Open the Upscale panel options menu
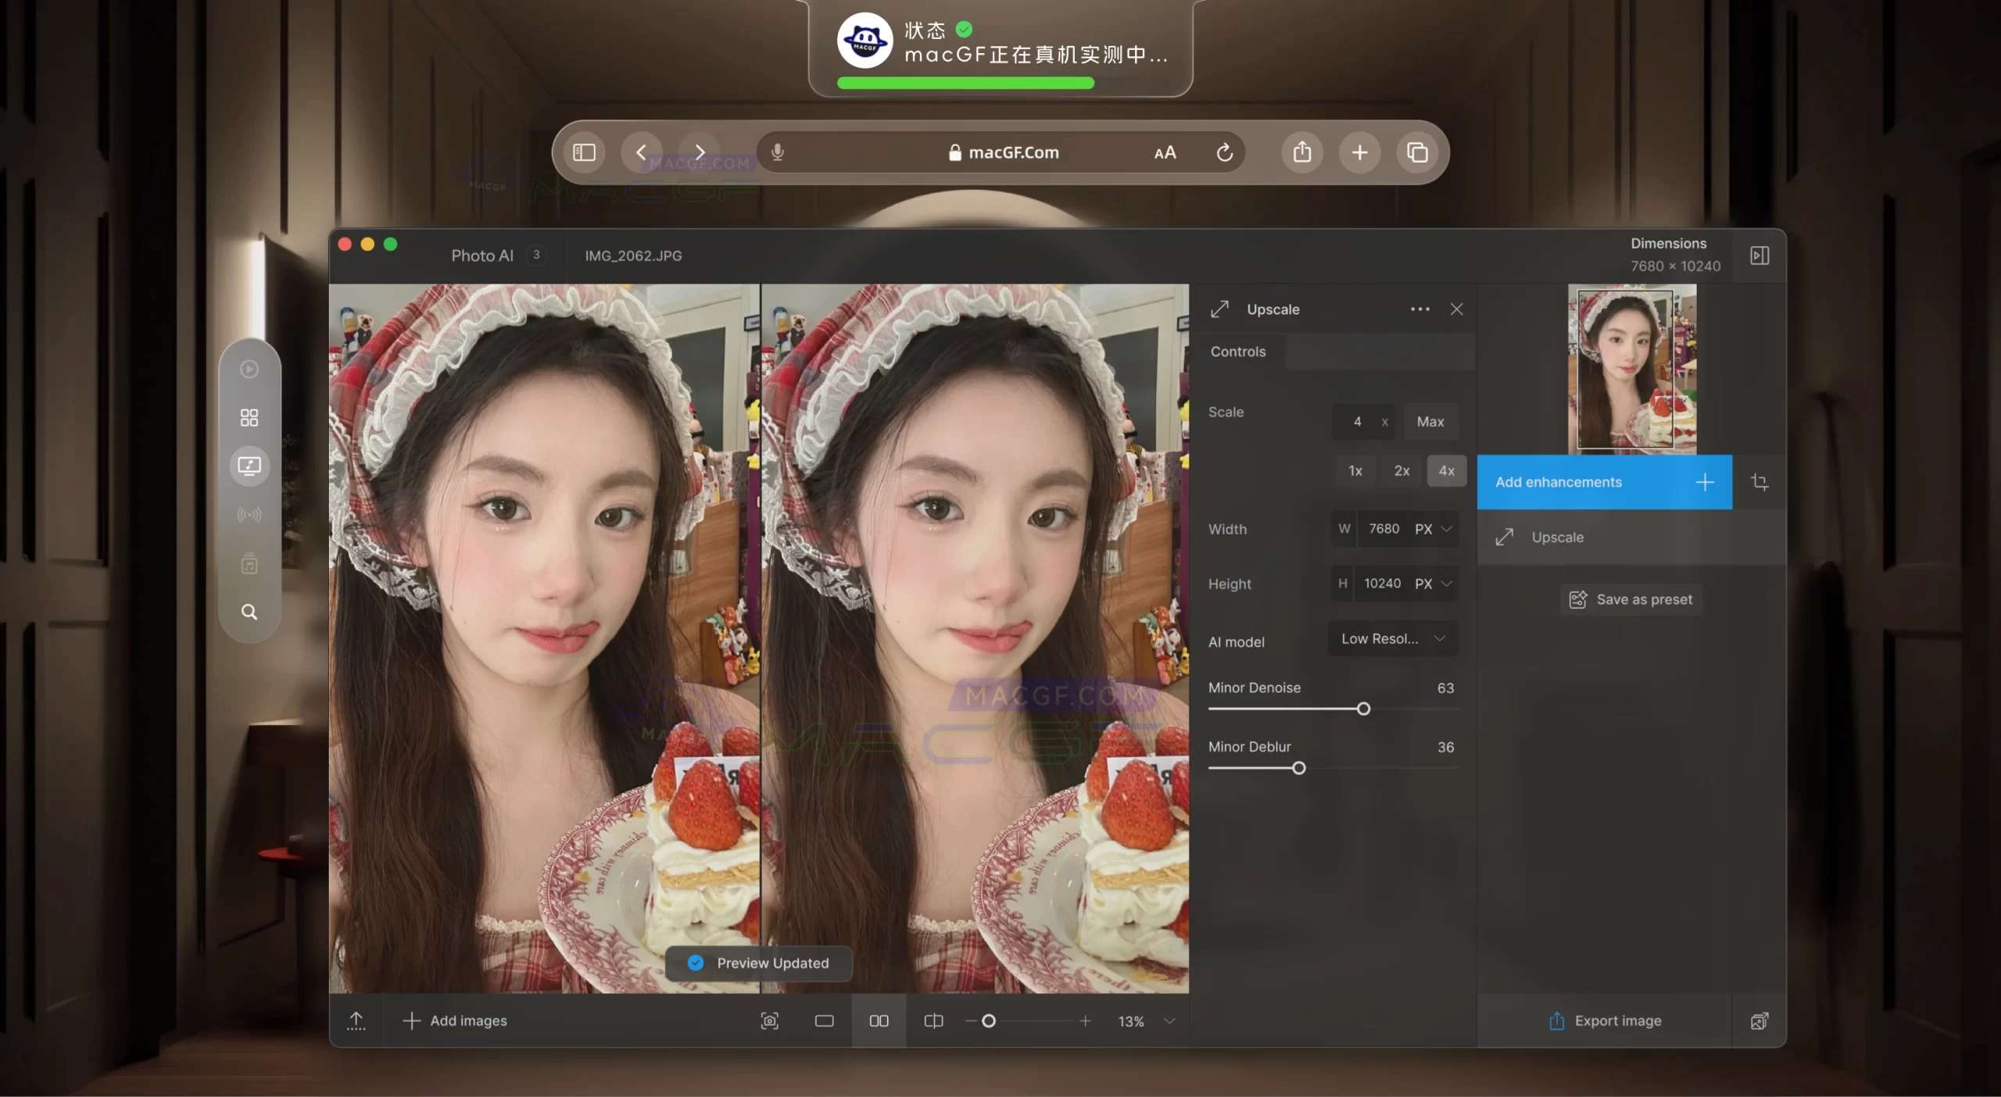This screenshot has height=1097, width=2001. pos(1420,309)
